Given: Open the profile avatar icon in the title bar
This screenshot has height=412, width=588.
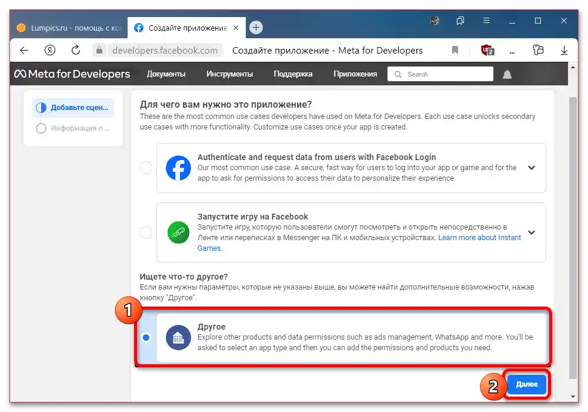Looking at the screenshot, I should (435, 21).
